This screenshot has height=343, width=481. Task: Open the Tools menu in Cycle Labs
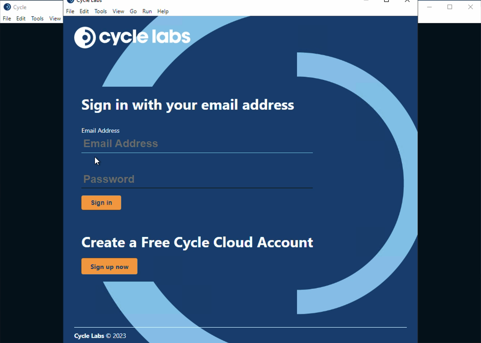100,11
